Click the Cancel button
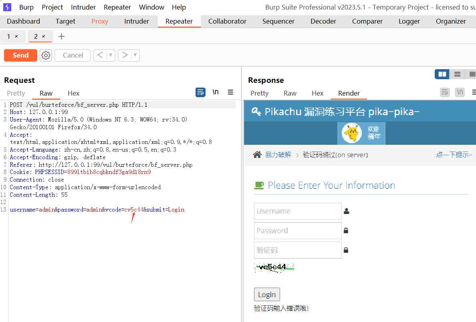Viewport: 476px width, 322px height. click(73, 55)
